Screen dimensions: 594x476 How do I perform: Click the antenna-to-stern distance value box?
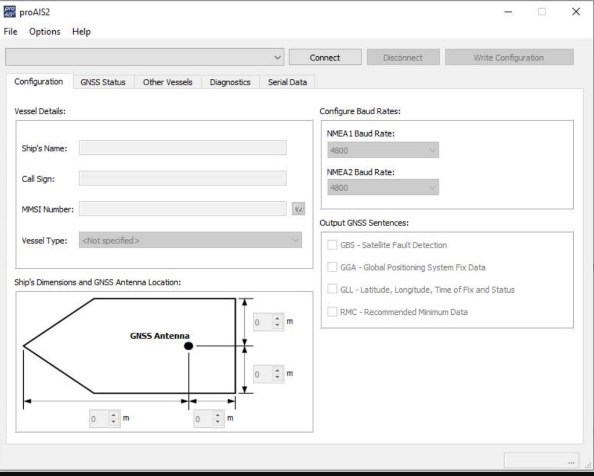tap(204, 419)
